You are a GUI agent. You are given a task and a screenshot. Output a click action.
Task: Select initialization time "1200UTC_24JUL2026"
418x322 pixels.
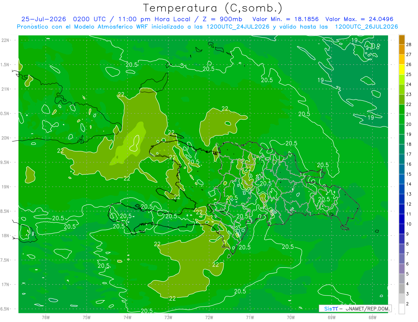pos(238,27)
